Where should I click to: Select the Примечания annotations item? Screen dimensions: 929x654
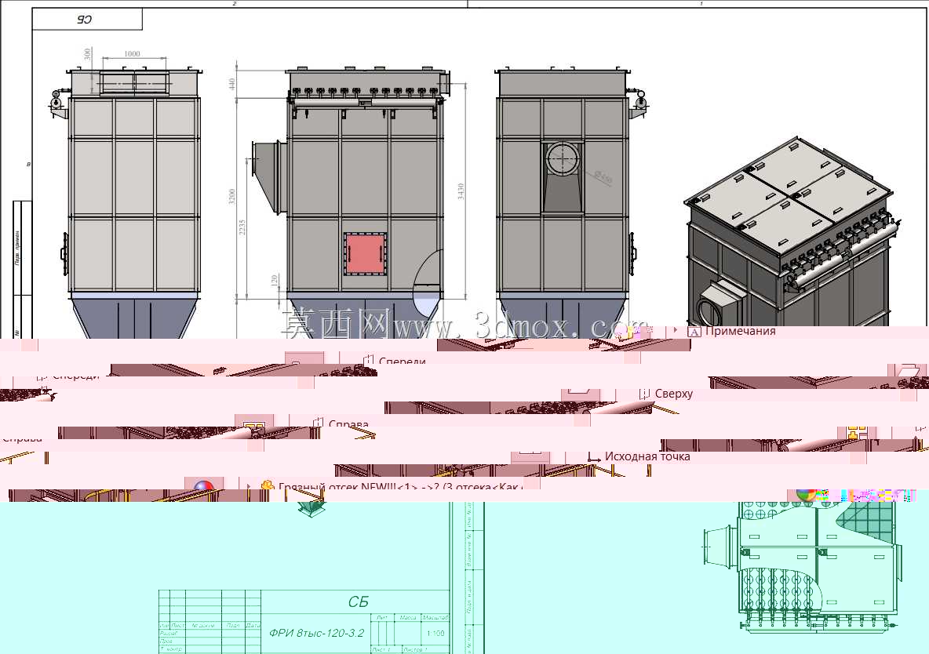click(x=740, y=331)
